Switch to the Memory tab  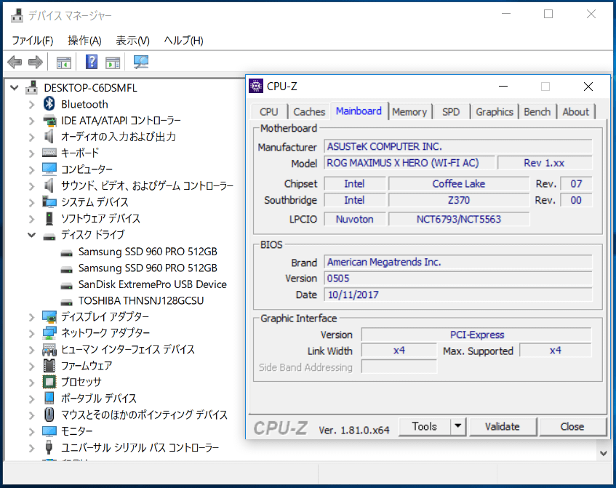tap(409, 111)
